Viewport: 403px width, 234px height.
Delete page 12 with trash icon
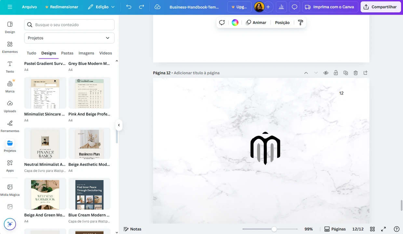[x=356, y=73]
